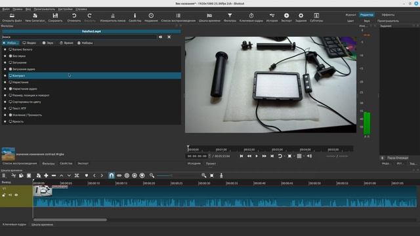Viewport: 420px width, 236px height.
Task: Click the Save floppy disk icon
Action: tap(55, 16)
